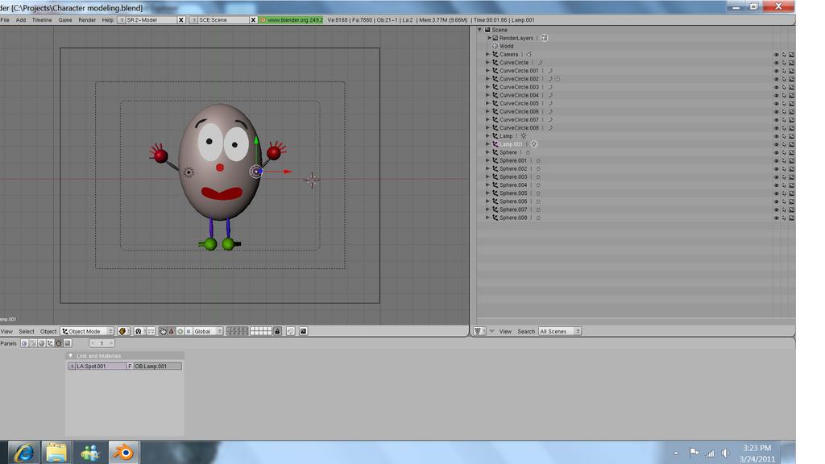Select the Translate manipulator triangle icon
The width and height of the screenshot is (825, 464).
click(x=171, y=331)
